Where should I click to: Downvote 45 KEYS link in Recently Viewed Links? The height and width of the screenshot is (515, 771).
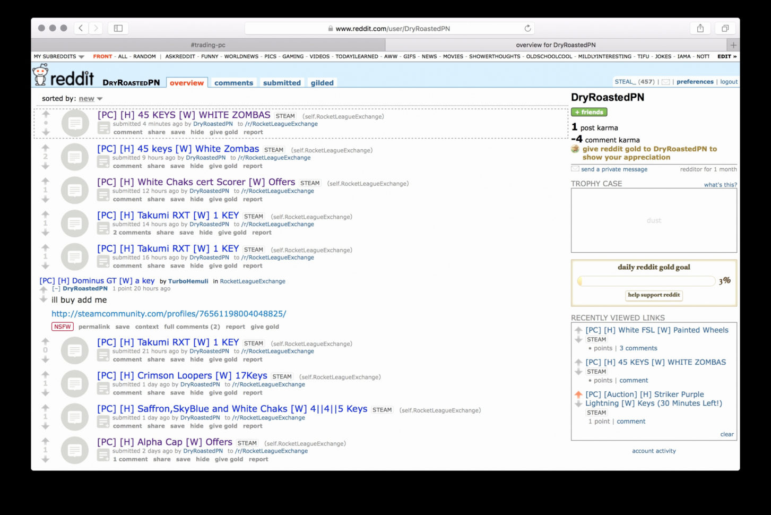pyautogui.click(x=578, y=372)
